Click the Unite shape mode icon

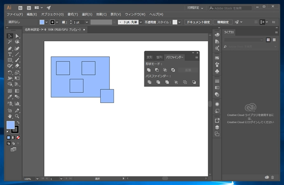click(149, 70)
